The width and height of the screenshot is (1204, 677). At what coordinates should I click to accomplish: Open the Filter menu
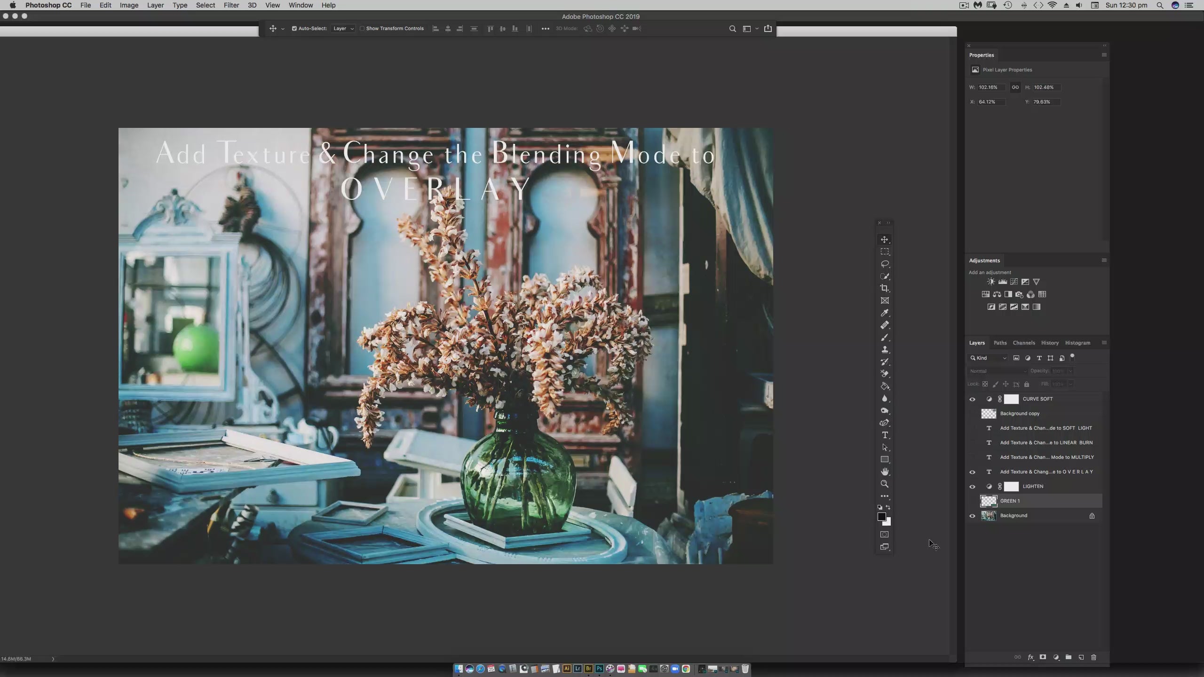point(231,5)
